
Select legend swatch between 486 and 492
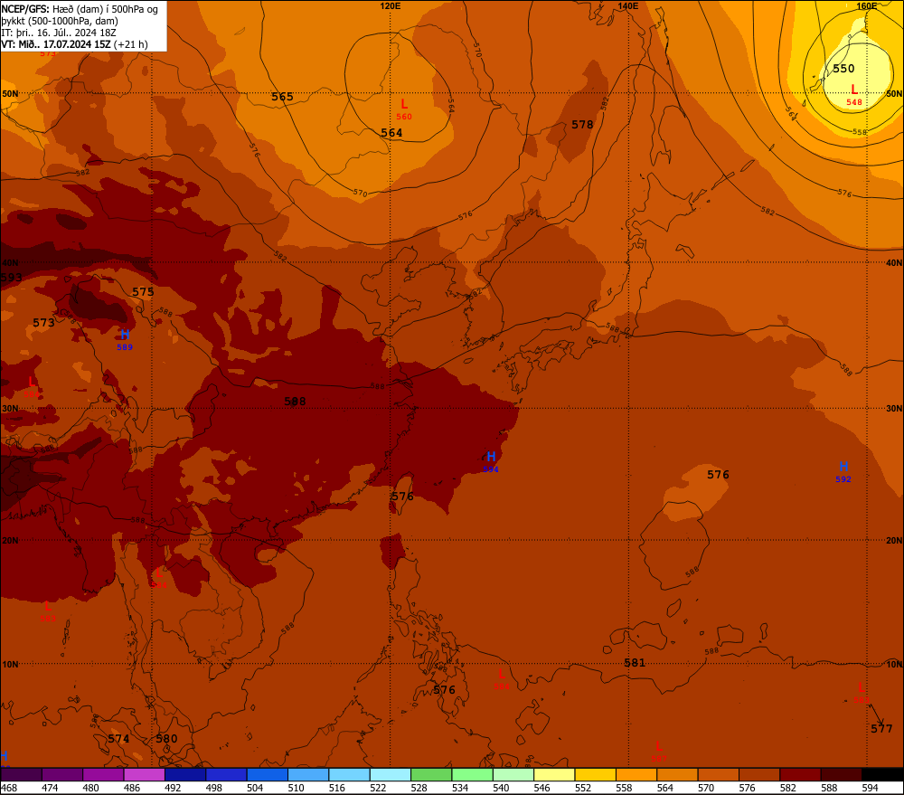144,774
